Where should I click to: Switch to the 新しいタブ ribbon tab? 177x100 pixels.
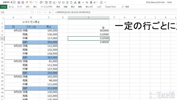pos(89,7)
